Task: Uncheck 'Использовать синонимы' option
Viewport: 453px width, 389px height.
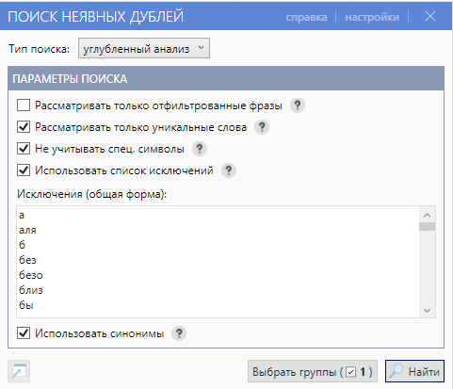Action: [24, 333]
